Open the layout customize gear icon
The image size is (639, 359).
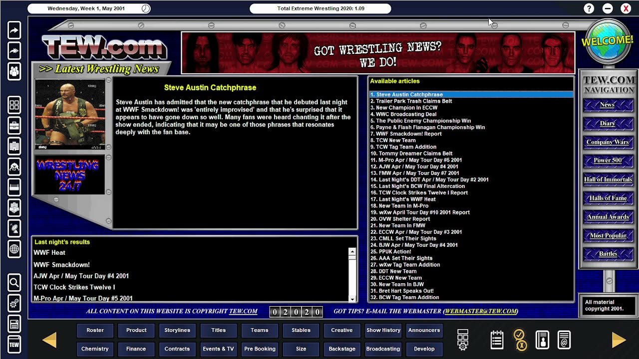463,340
